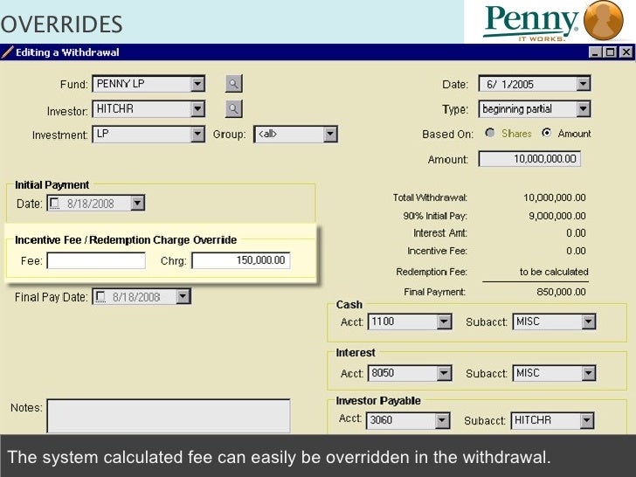Expand the Cash Subacct dropdown showing MISC
This screenshot has height=477, width=636.
[x=589, y=321]
